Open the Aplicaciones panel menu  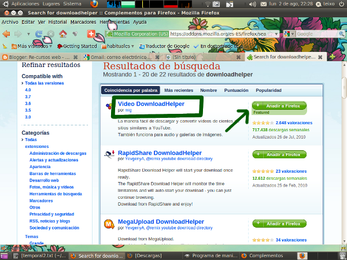point(25,4)
